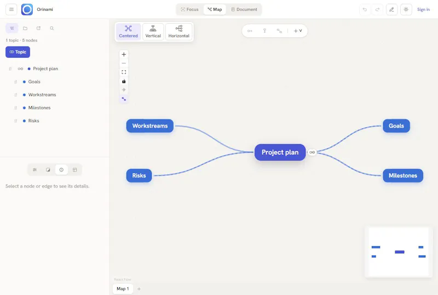Collapse branches via link toggle beside Project plan node

click(x=312, y=152)
